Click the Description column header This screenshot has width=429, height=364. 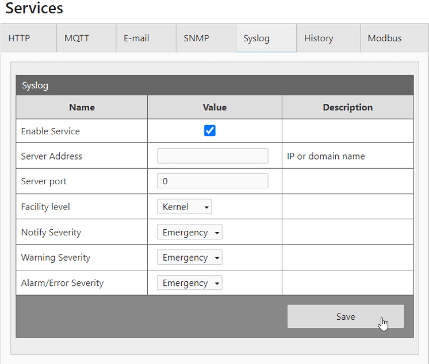[x=347, y=107]
